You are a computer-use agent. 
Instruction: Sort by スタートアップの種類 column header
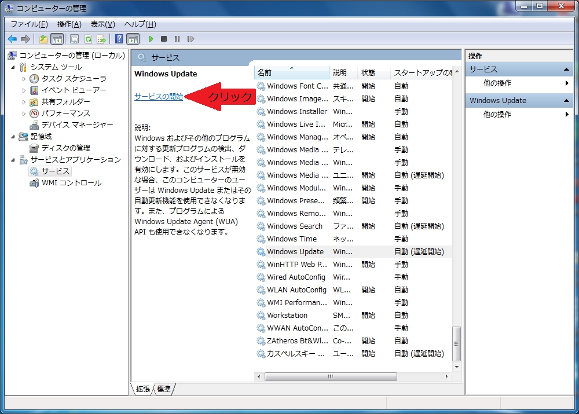[422, 73]
